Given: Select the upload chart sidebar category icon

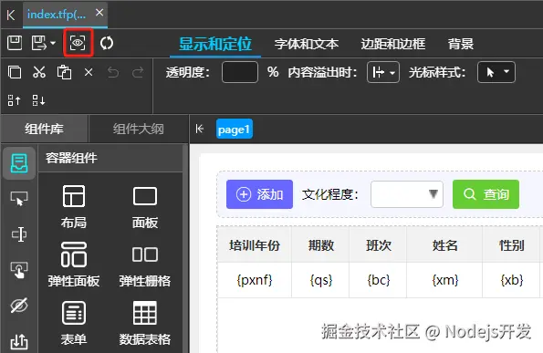Looking at the screenshot, I should coord(19,341).
